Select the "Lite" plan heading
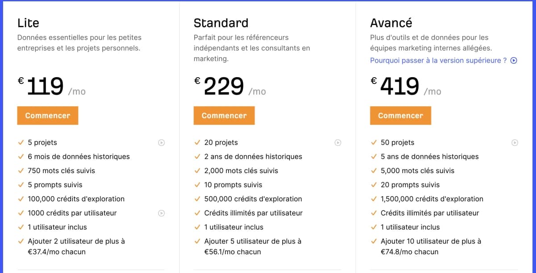The image size is (536, 273). coord(28,22)
